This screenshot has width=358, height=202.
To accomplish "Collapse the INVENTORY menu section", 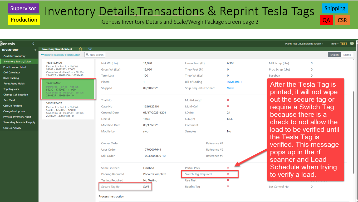I will point(35,50).
